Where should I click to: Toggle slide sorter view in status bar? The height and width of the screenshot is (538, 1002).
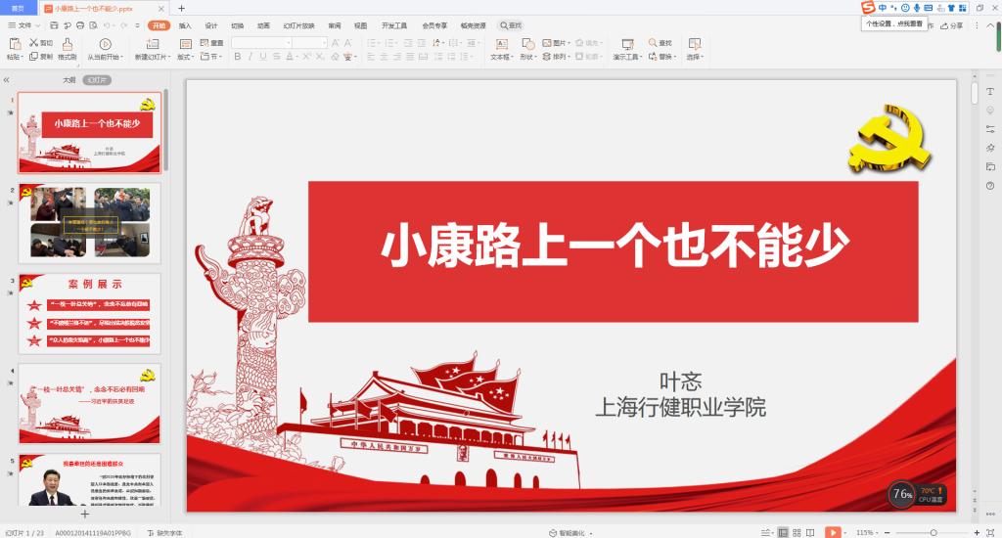coord(797,532)
